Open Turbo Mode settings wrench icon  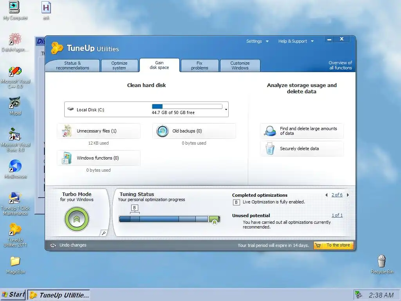[x=103, y=233]
